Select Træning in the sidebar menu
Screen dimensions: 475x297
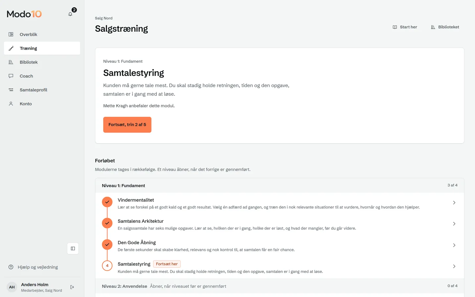click(x=42, y=48)
